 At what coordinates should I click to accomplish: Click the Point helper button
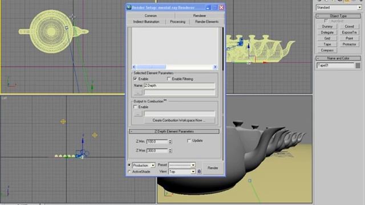point(349,38)
